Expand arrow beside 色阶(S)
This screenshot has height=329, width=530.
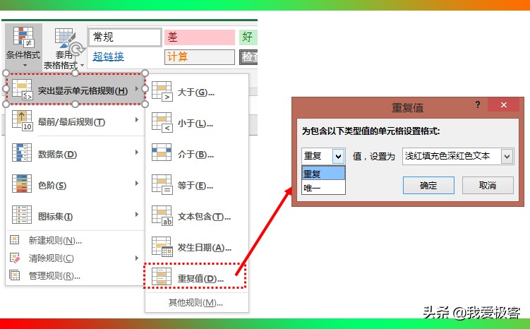click(136, 184)
